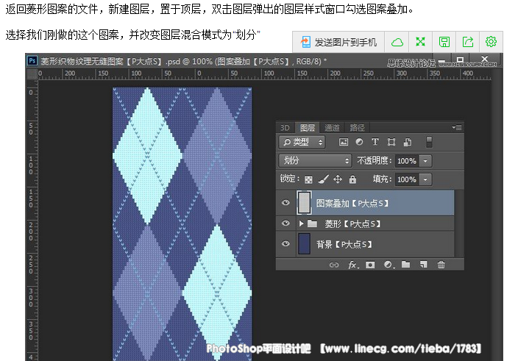Open the fill slider dropdown arrow

425,179
